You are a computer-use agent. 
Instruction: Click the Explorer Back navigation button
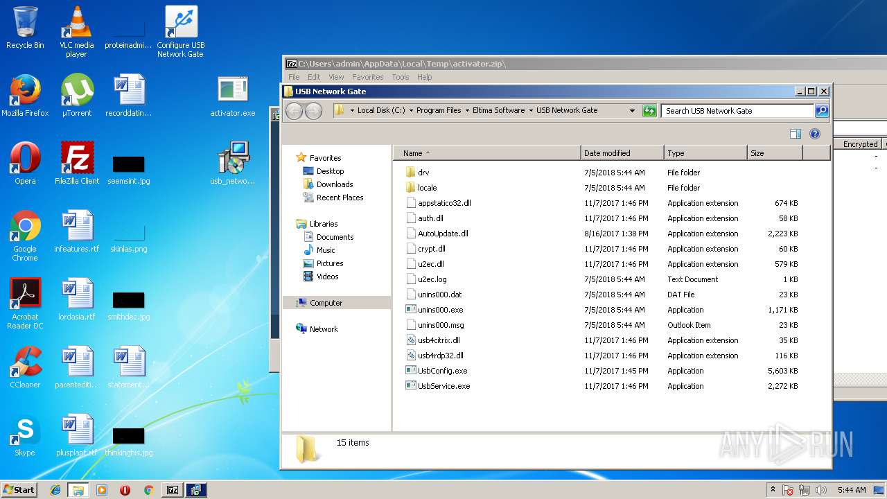[x=295, y=111]
